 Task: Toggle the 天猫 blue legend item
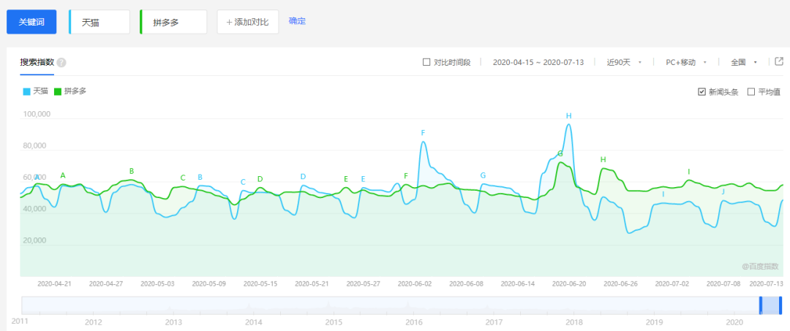point(35,91)
